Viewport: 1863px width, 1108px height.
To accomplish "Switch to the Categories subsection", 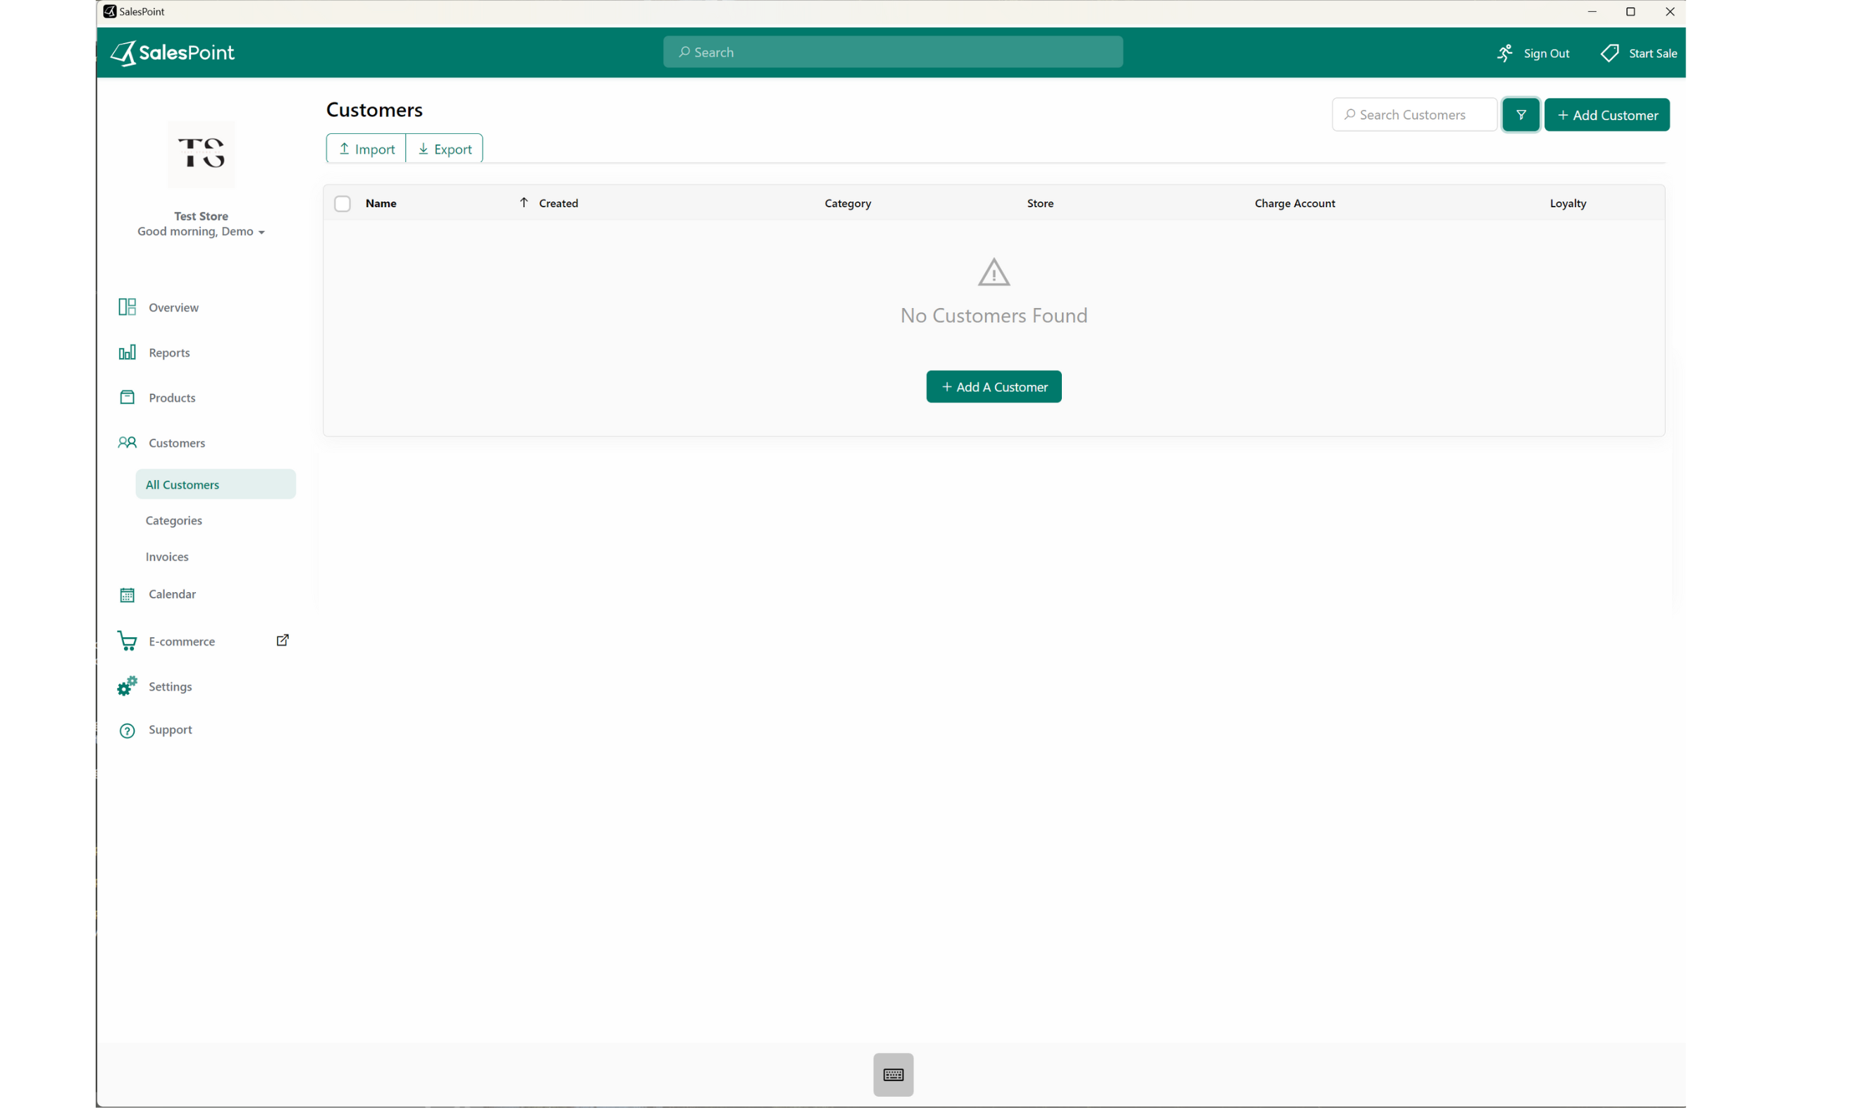I will 173,520.
